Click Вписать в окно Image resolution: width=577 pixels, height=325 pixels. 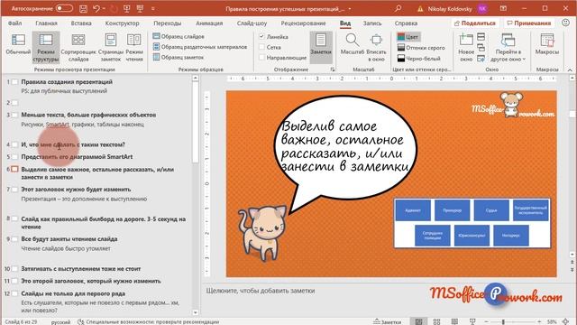[376, 48]
